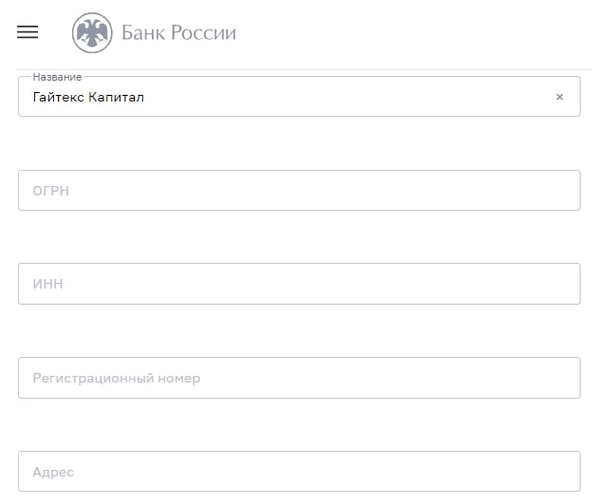Go to the Банк России homepage via the title text
Viewport: 592px width, 504px height.
coord(178,32)
